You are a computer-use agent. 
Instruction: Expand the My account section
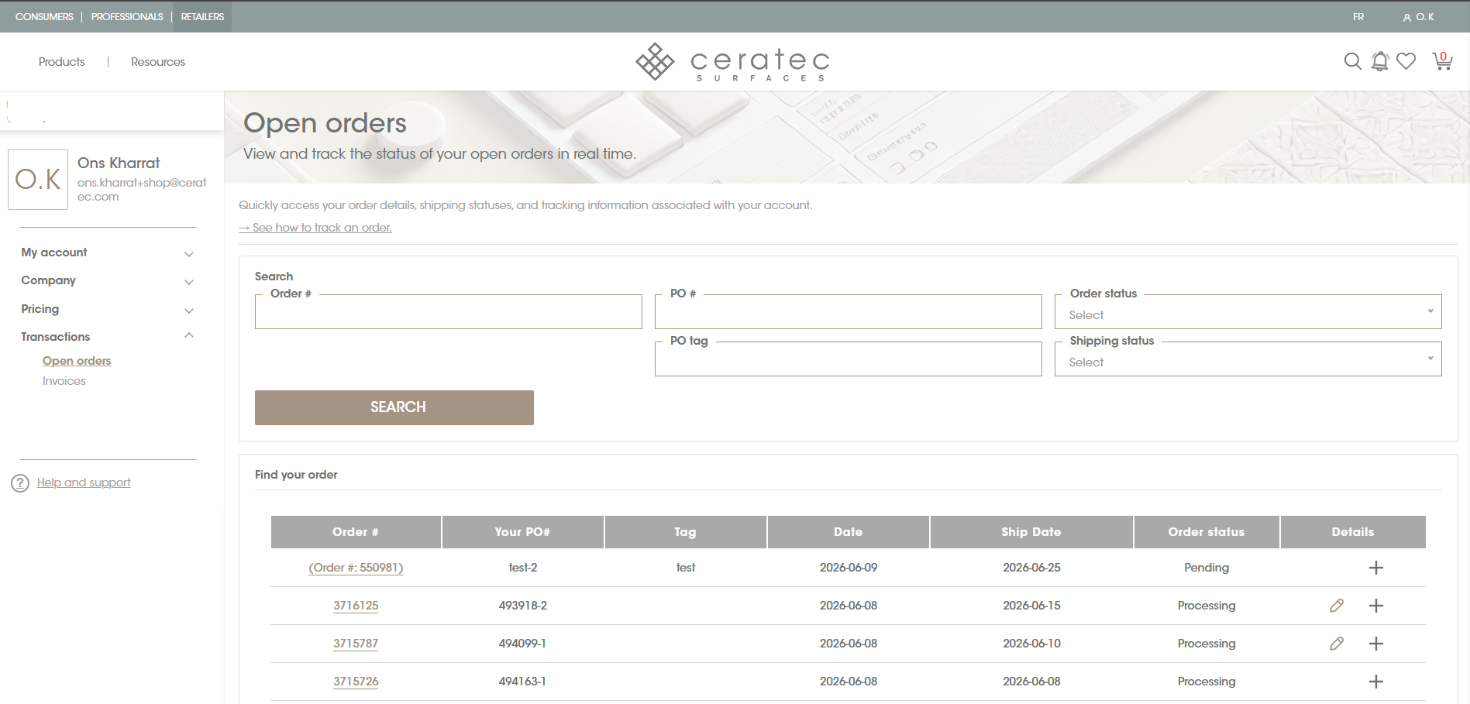coord(107,252)
